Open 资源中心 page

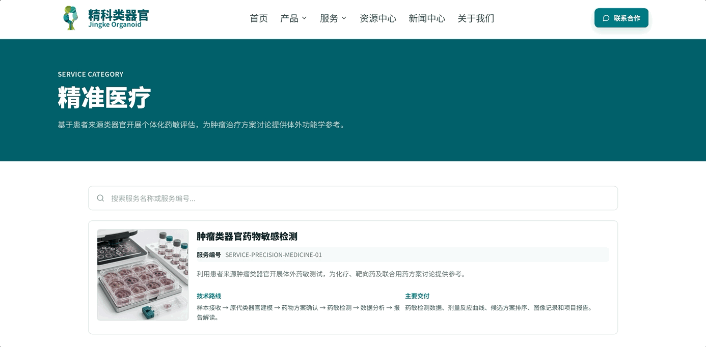tap(378, 18)
